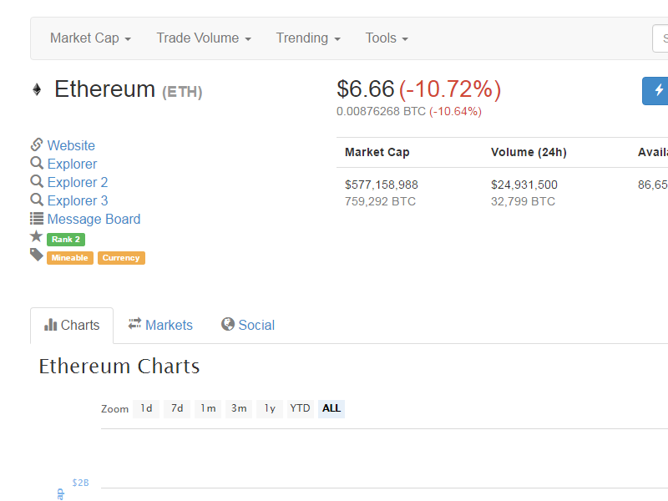The height and width of the screenshot is (501, 668).
Task: Expand the Tools dropdown
Action: (x=387, y=38)
